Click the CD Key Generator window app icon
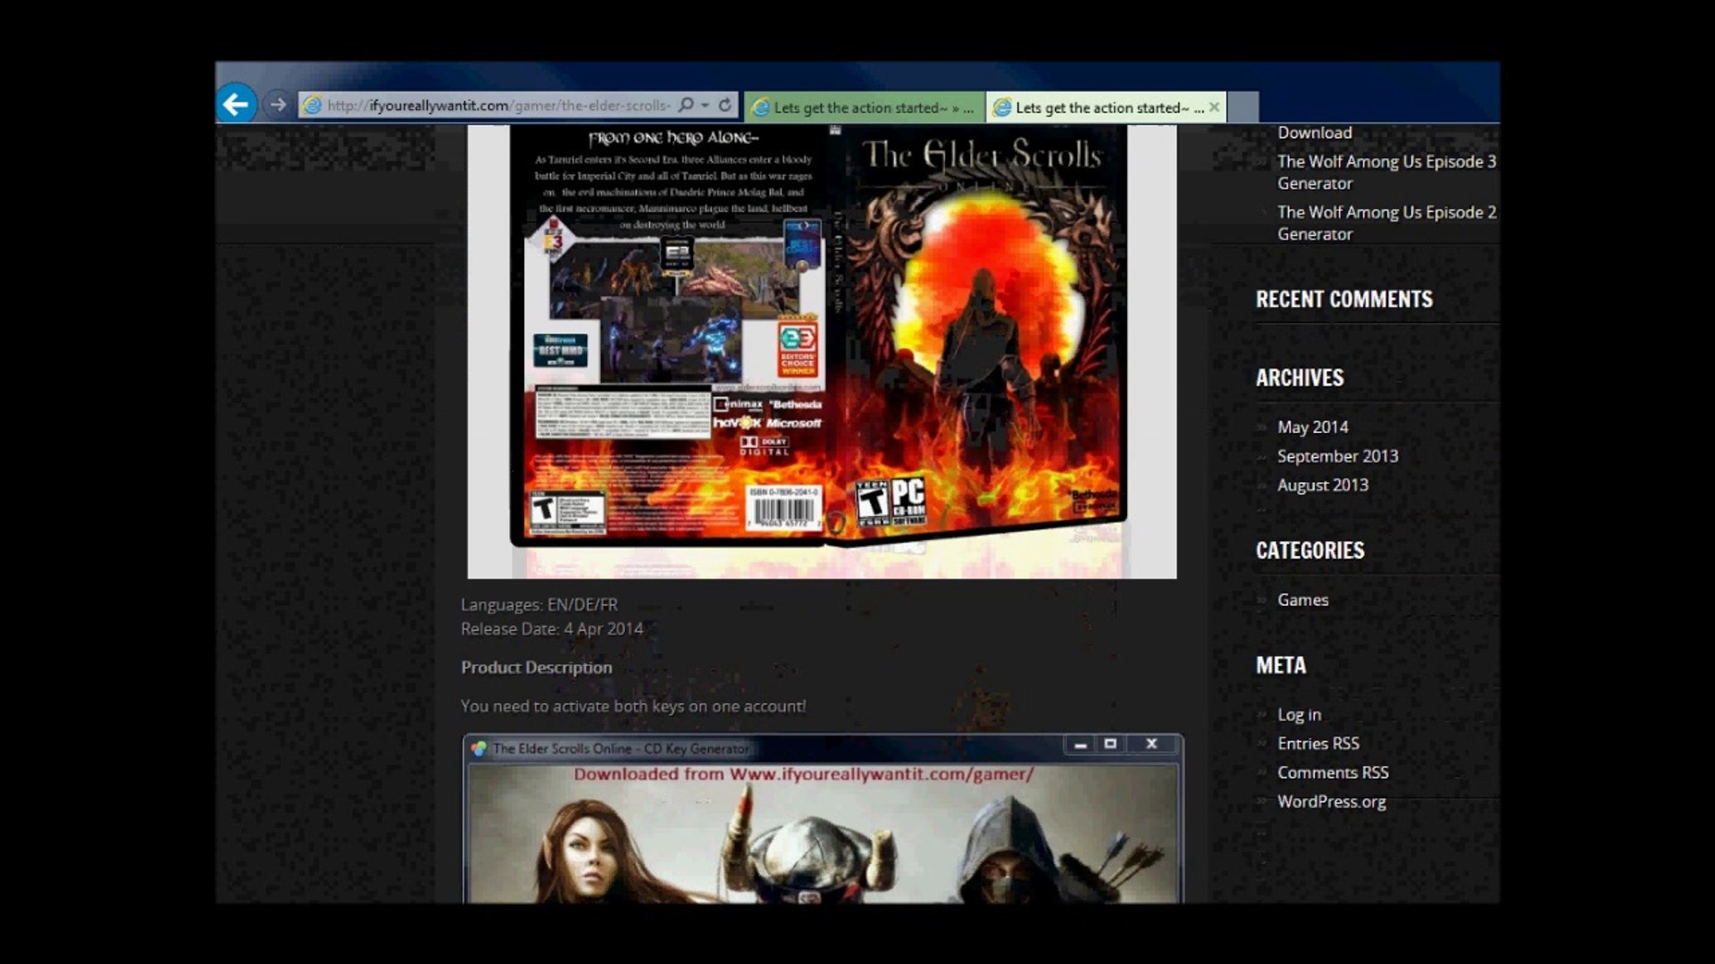The height and width of the screenshot is (964, 1715). (x=479, y=748)
